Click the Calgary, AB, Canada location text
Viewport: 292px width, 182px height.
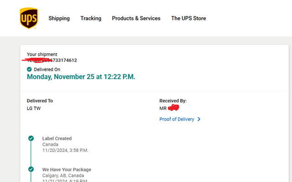(62, 176)
